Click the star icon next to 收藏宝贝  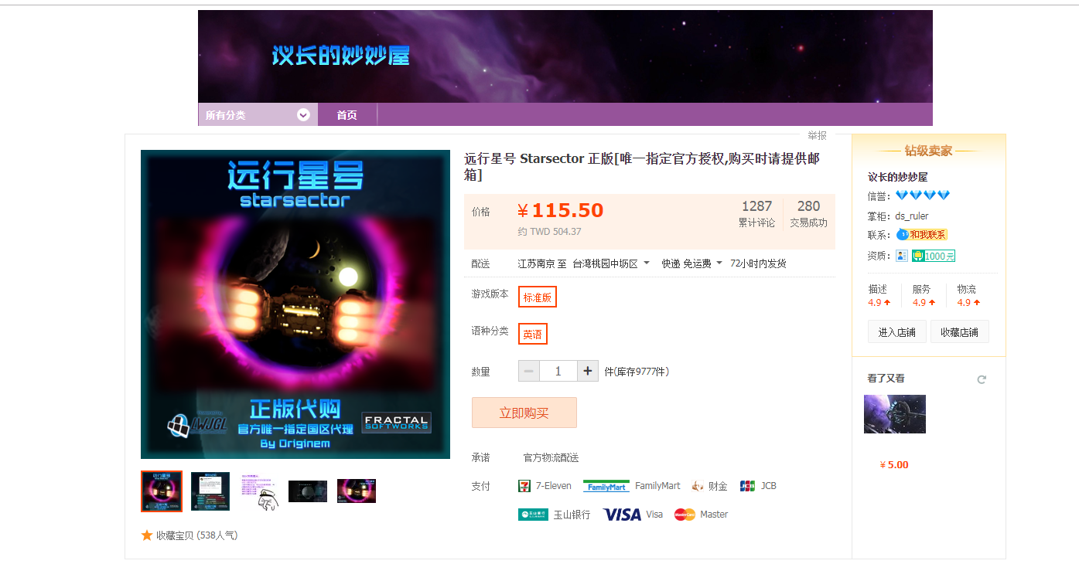click(147, 535)
